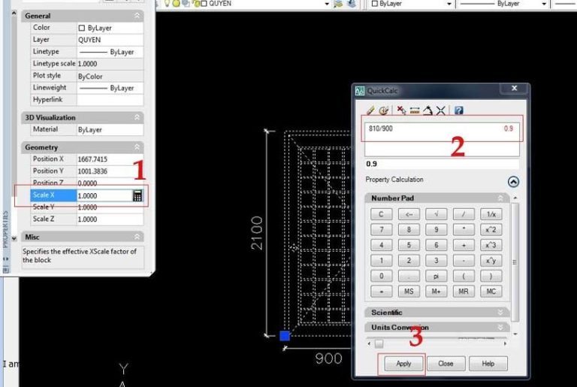Expand the Units Conversion section
The height and width of the screenshot is (387, 577).
(500, 327)
